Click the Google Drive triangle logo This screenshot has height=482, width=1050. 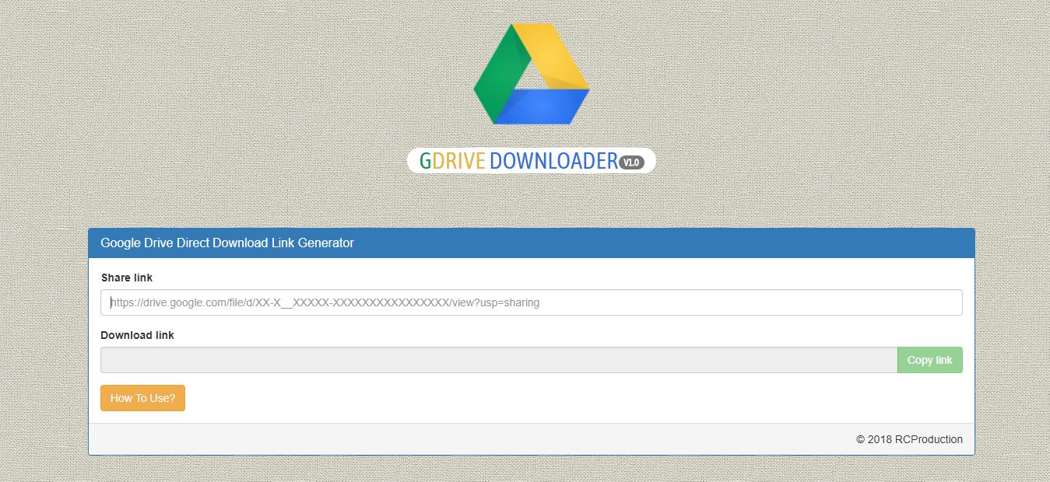[x=532, y=74]
